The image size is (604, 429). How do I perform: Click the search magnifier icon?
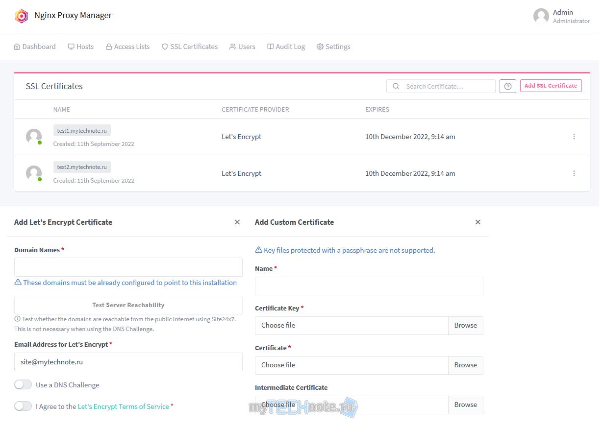[x=396, y=86]
